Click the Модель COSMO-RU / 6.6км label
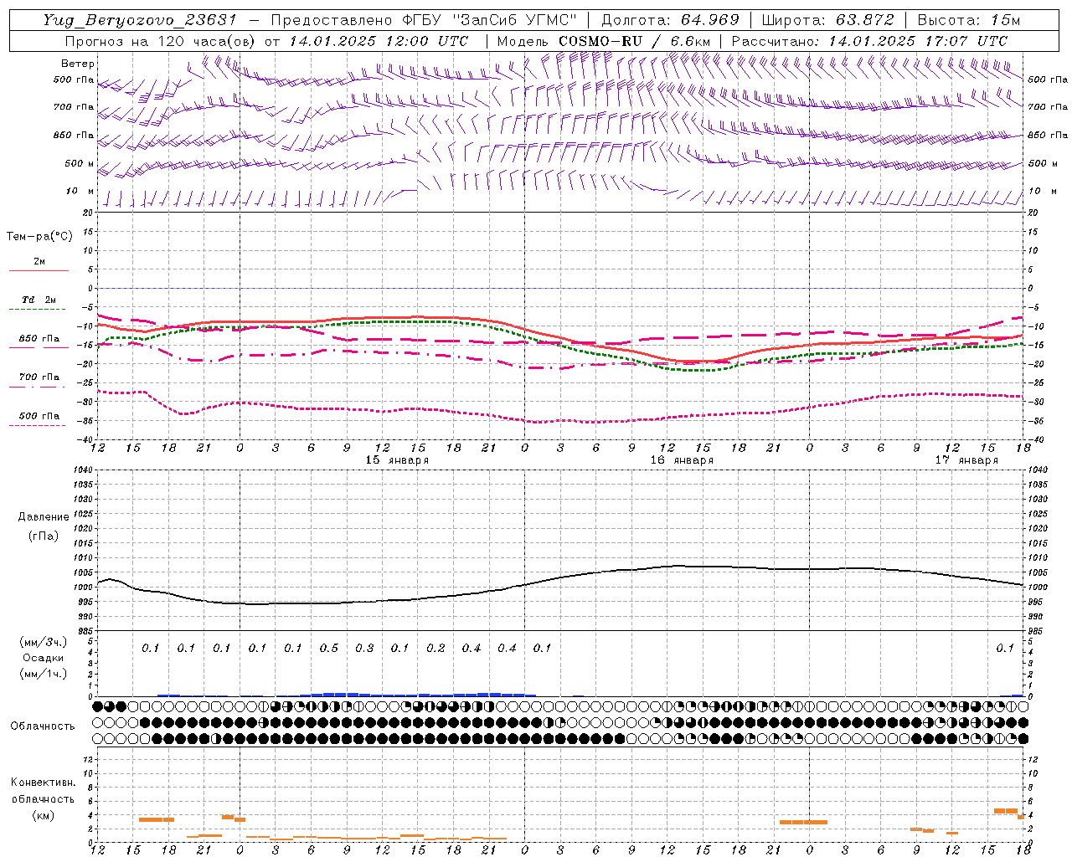Viewport: 1072px width, 857px height. [x=604, y=41]
